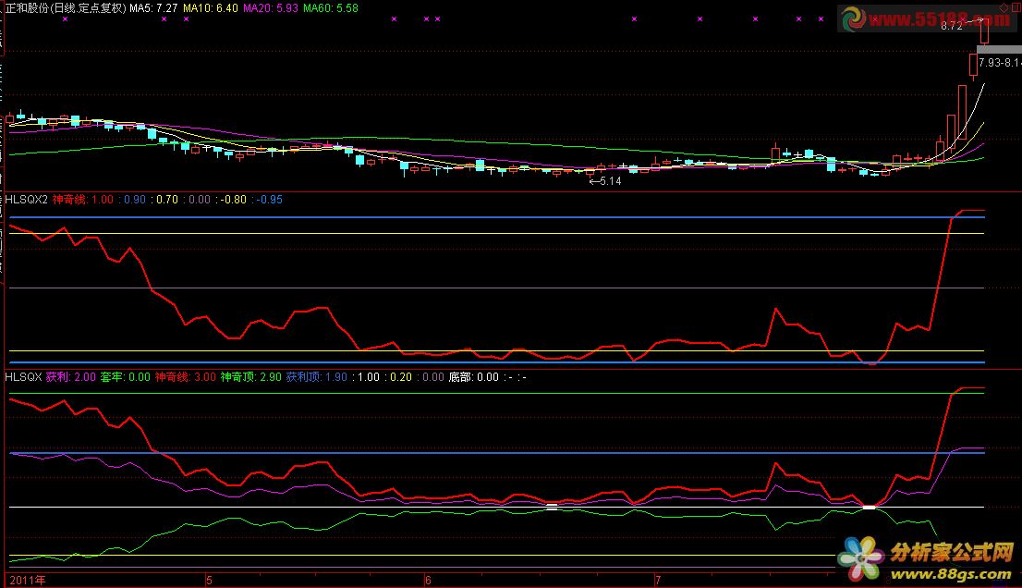
Task: Click the 0.70 value in HLSQX2 header
Action: click(x=167, y=200)
